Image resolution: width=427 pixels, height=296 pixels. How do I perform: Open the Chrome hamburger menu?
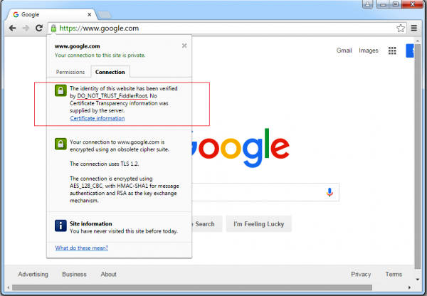[414, 28]
